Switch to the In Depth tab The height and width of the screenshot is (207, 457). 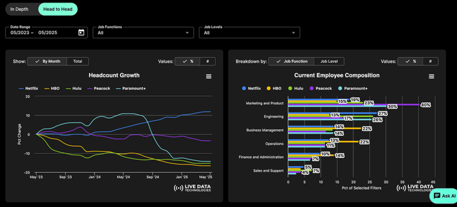coord(20,9)
